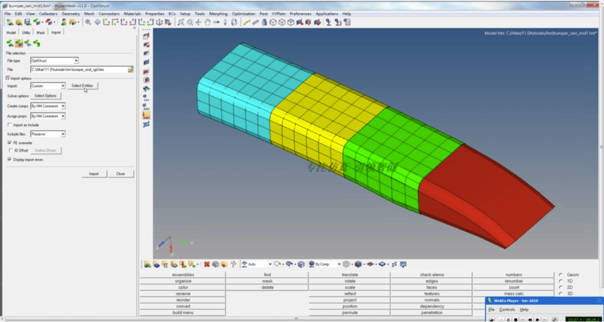The image size is (604, 322).
Task: Click the File path input field
Action: click(79, 70)
